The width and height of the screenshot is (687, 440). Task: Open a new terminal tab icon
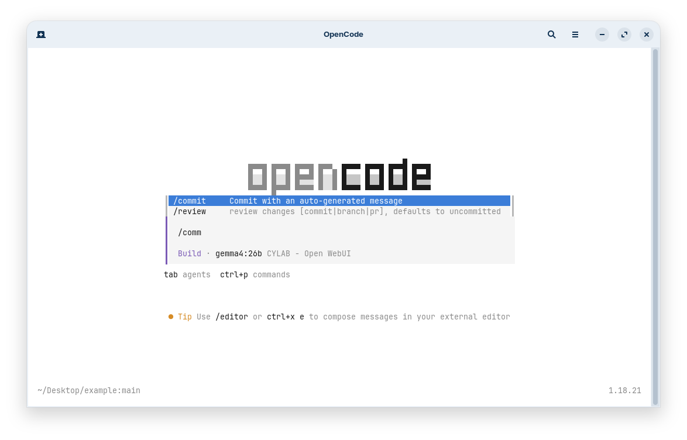pos(41,35)
